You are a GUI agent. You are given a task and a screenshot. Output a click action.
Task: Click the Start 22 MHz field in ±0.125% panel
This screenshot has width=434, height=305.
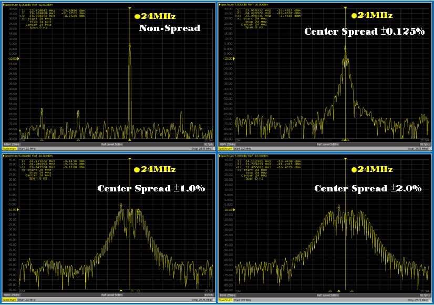242,149
